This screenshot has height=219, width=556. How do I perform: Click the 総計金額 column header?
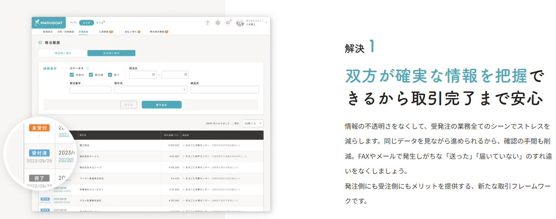click(171, 135)
